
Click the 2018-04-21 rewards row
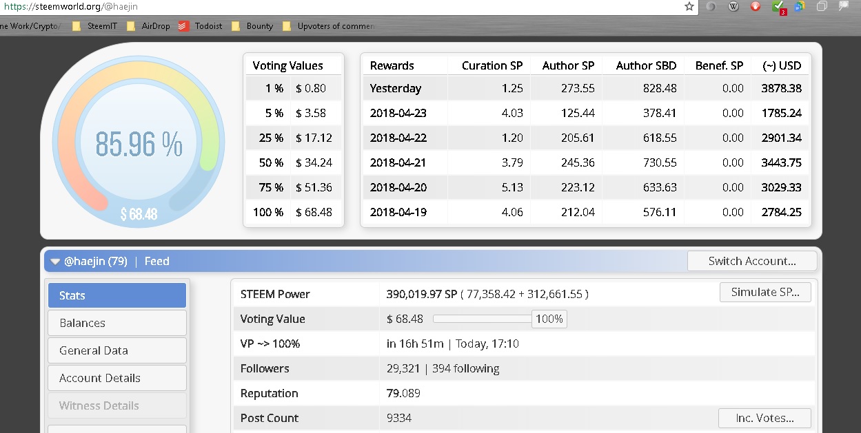point(586,162)
